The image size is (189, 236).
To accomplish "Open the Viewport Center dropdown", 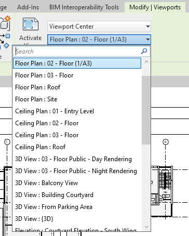I will click(99, 27).
